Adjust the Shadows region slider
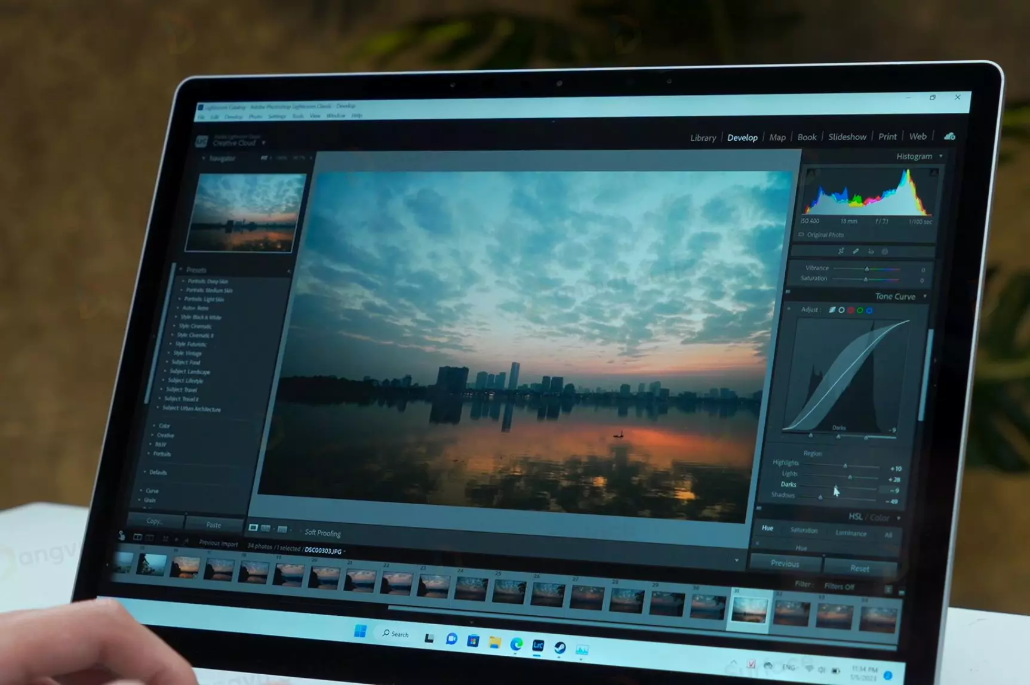The height and width of the screenshot is (685, 1030). (820, 497)
